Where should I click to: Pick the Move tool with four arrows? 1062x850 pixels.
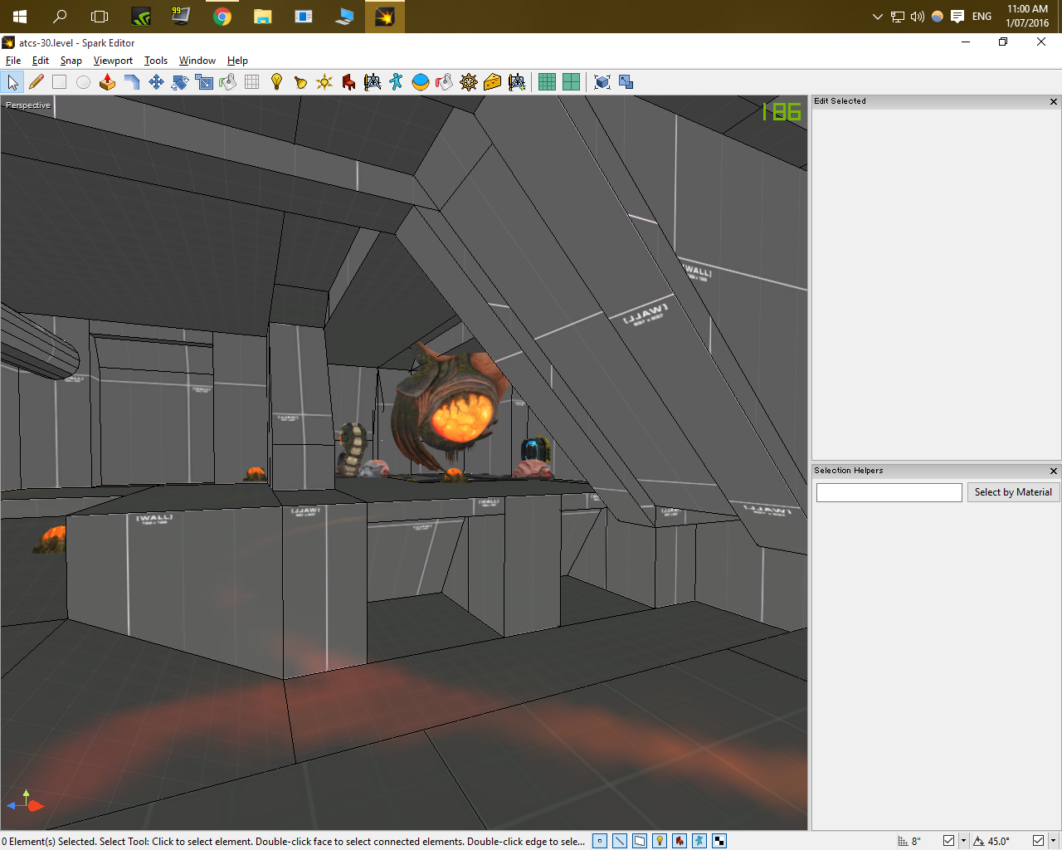click(155, 81)
